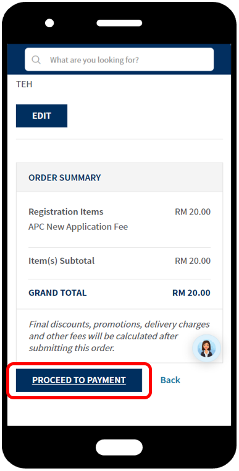Click the dark blue header bar
This screenshot has width=239, height=471.
[119, 59]
